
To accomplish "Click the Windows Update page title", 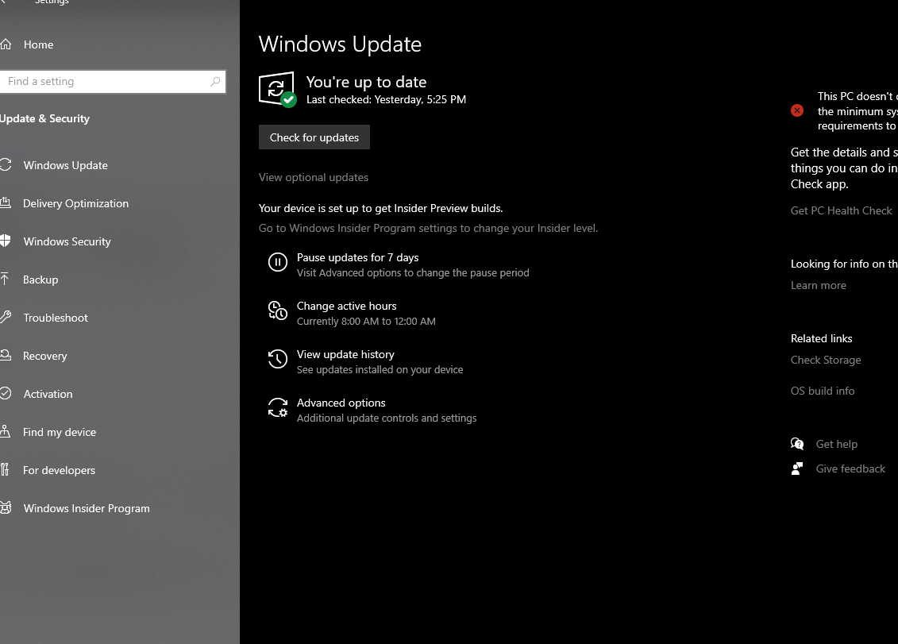I will pos(340,44).
